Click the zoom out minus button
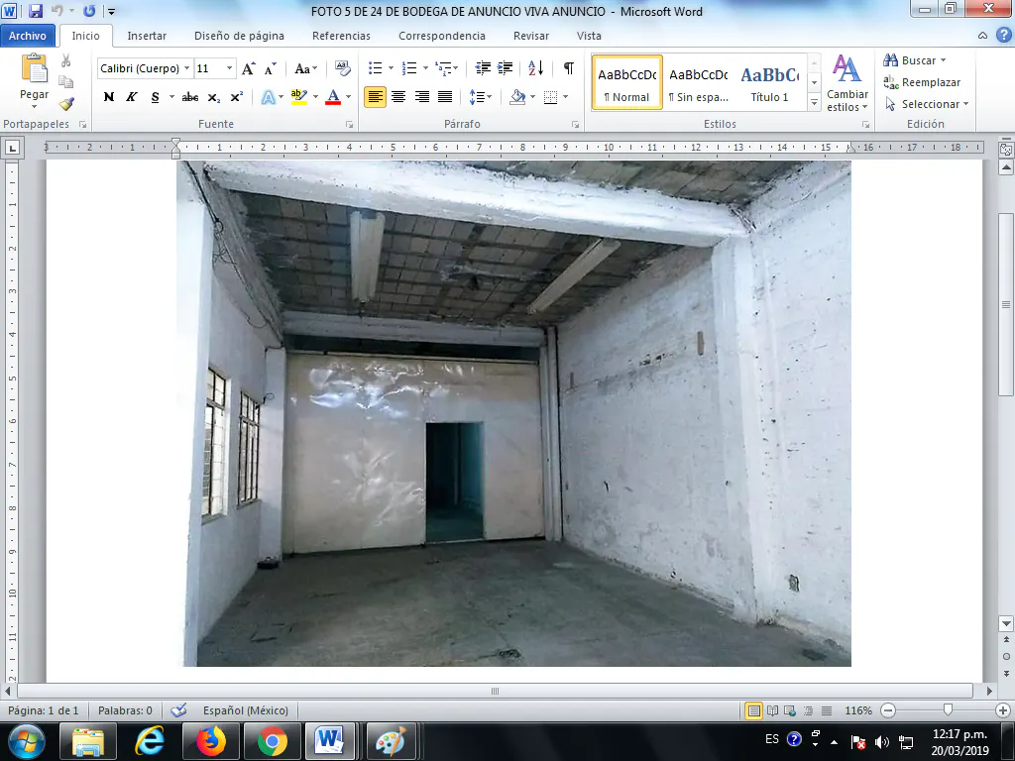This screenshot has height=761, width=1015. (888, 710)
